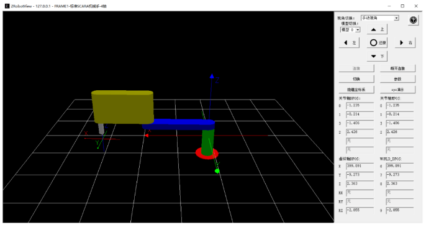
Task: Click WORLD_DPOS axis 6 field
Action: pos(400,166)
